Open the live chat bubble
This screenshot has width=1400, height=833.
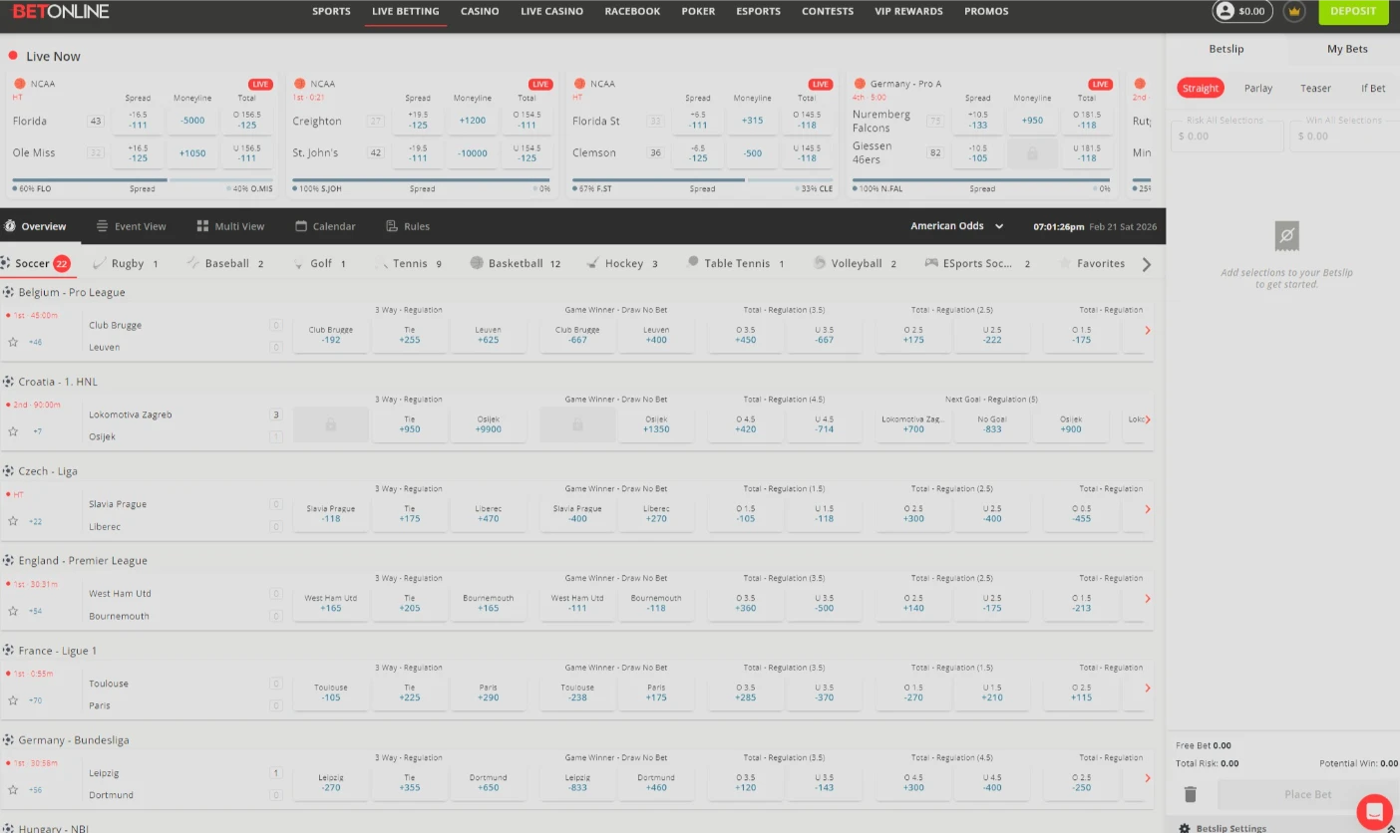pos(1374,812)
